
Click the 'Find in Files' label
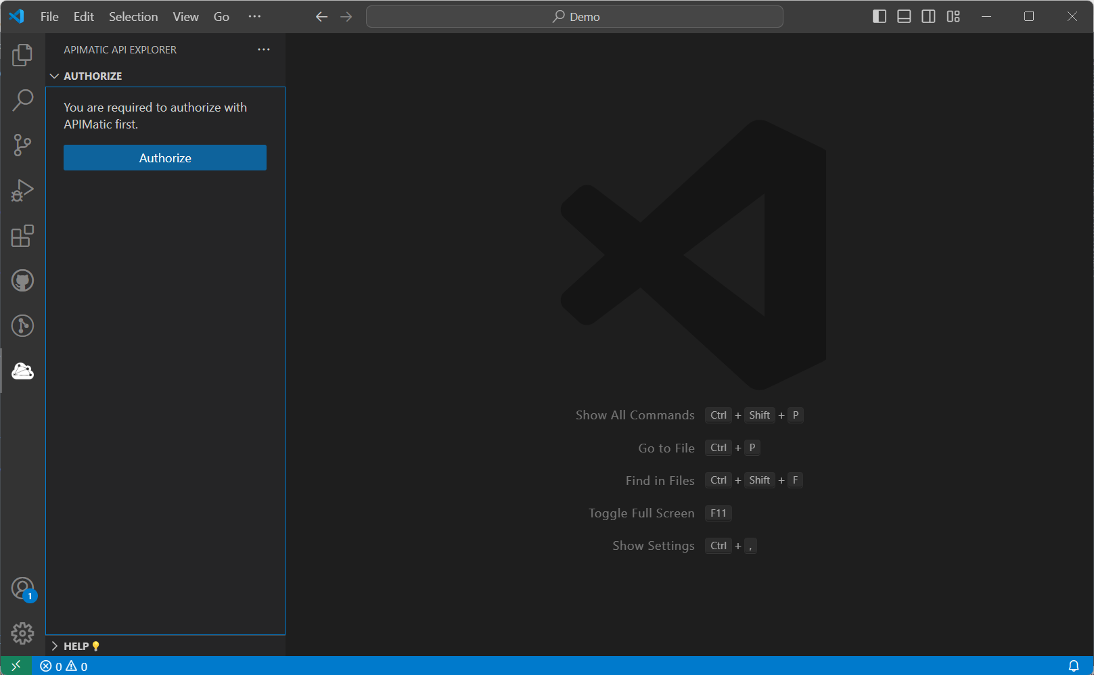(660, 480)
